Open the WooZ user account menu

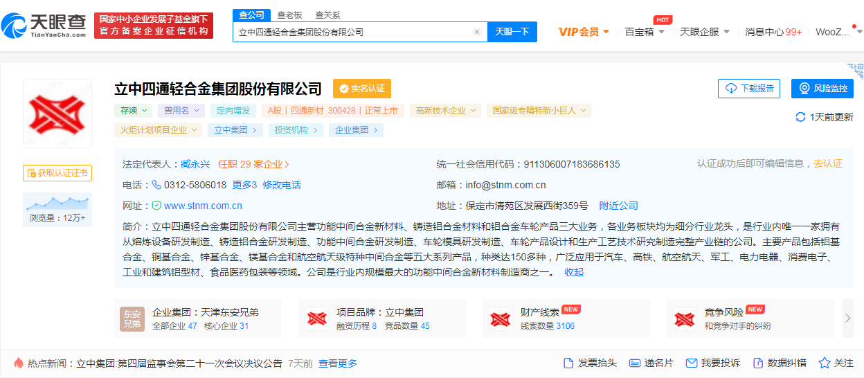point(838,32)
